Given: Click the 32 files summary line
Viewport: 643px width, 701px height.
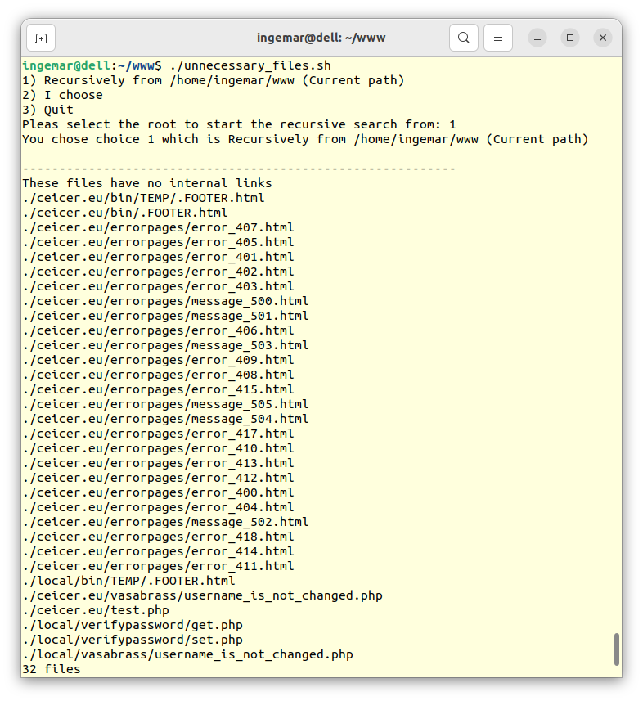Looking at the screenshot, I should coord(51,669).
